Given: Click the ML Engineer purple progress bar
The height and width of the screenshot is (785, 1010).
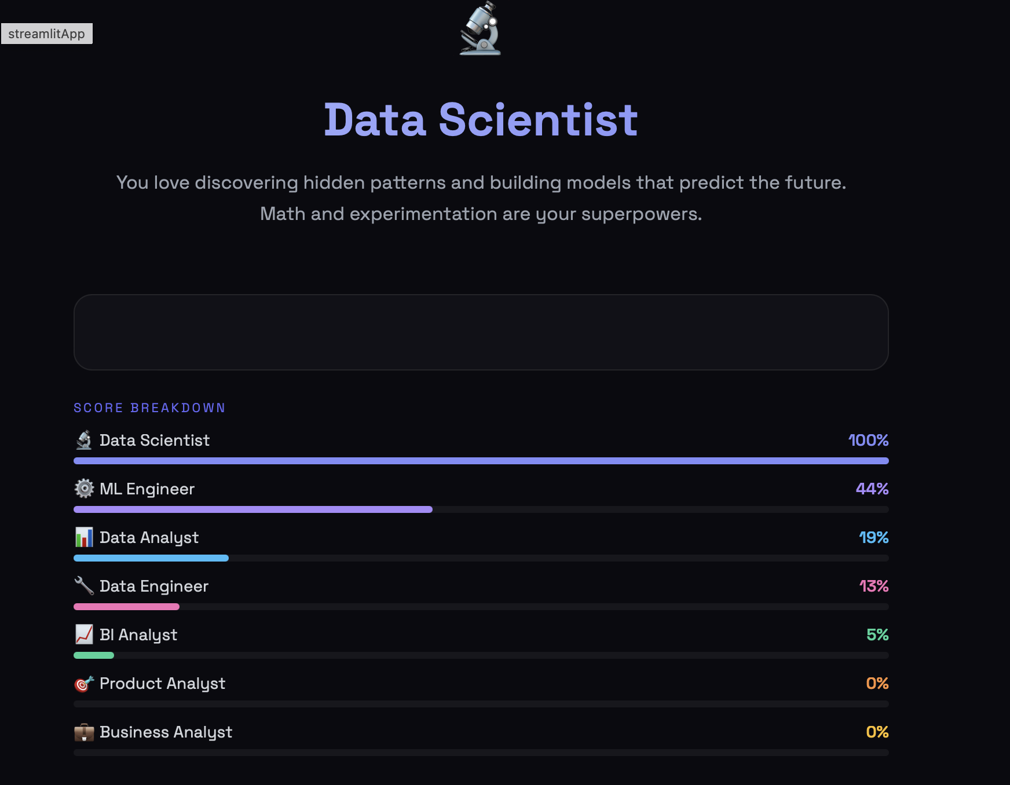Looking at the screenshot, I should tap(253, 509).
